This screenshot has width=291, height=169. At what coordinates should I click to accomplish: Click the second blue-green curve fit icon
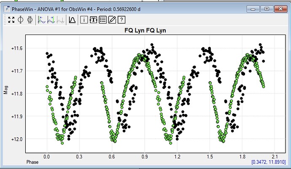(51, 20)
